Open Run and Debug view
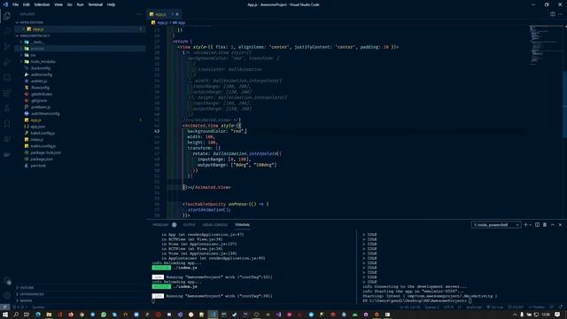 coord(7,62)
